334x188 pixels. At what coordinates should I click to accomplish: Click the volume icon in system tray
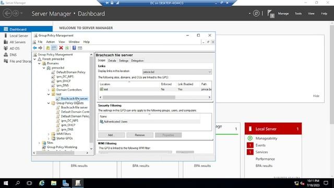[x=302, y=183]
